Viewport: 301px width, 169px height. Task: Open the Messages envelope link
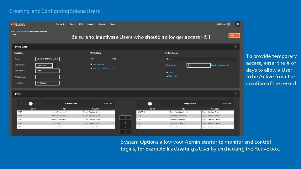(222, 24)
